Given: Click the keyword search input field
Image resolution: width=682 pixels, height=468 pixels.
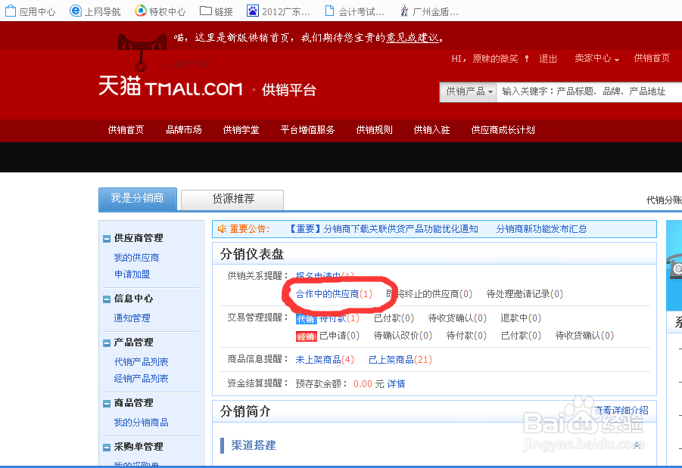Looking at the screenshot, I should [x=589, y=91].
